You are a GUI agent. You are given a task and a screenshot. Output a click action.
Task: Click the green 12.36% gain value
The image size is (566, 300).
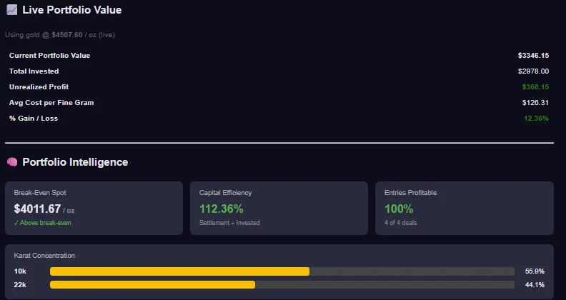536,119
